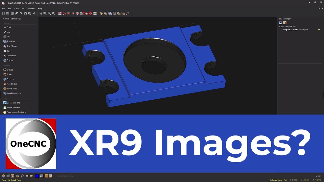Click the left blue arrow icon
The width and height of the screenshot is (324, 182).
click(27, 176)
